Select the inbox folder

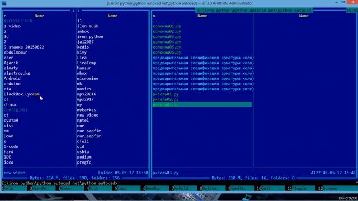coord(83,31)
